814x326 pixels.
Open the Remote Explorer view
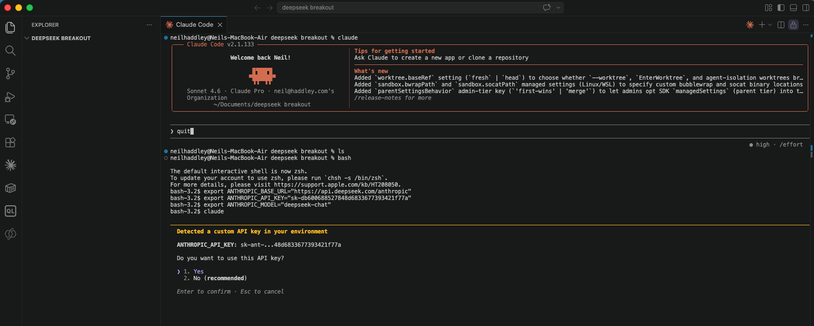[11, 119]
